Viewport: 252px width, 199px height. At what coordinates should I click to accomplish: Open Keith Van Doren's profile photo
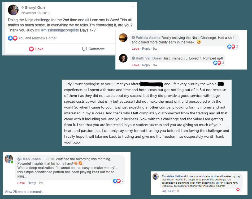pos(123,58)
